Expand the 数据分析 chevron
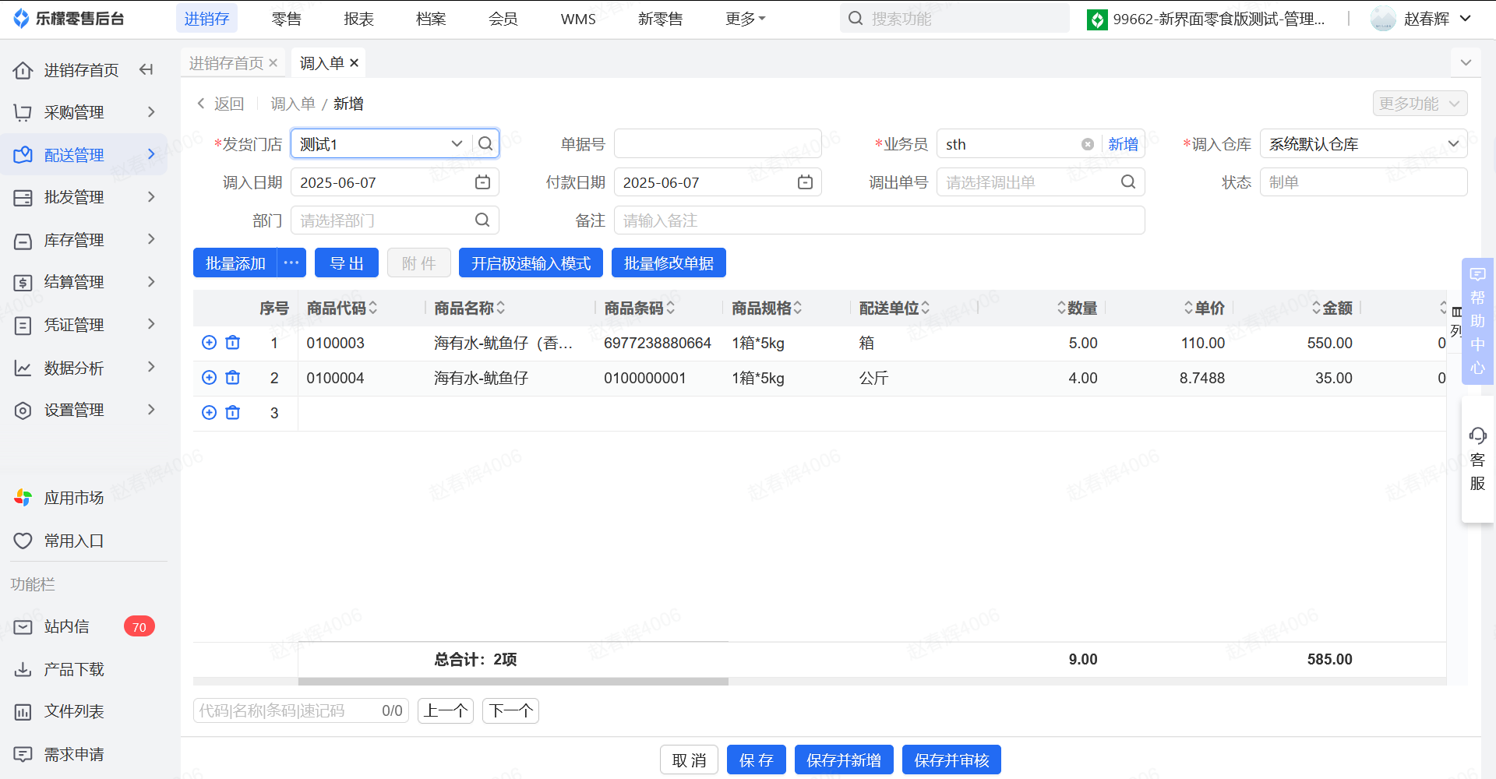This screenshot has width=1496, height=779. (x=151, y=367)
